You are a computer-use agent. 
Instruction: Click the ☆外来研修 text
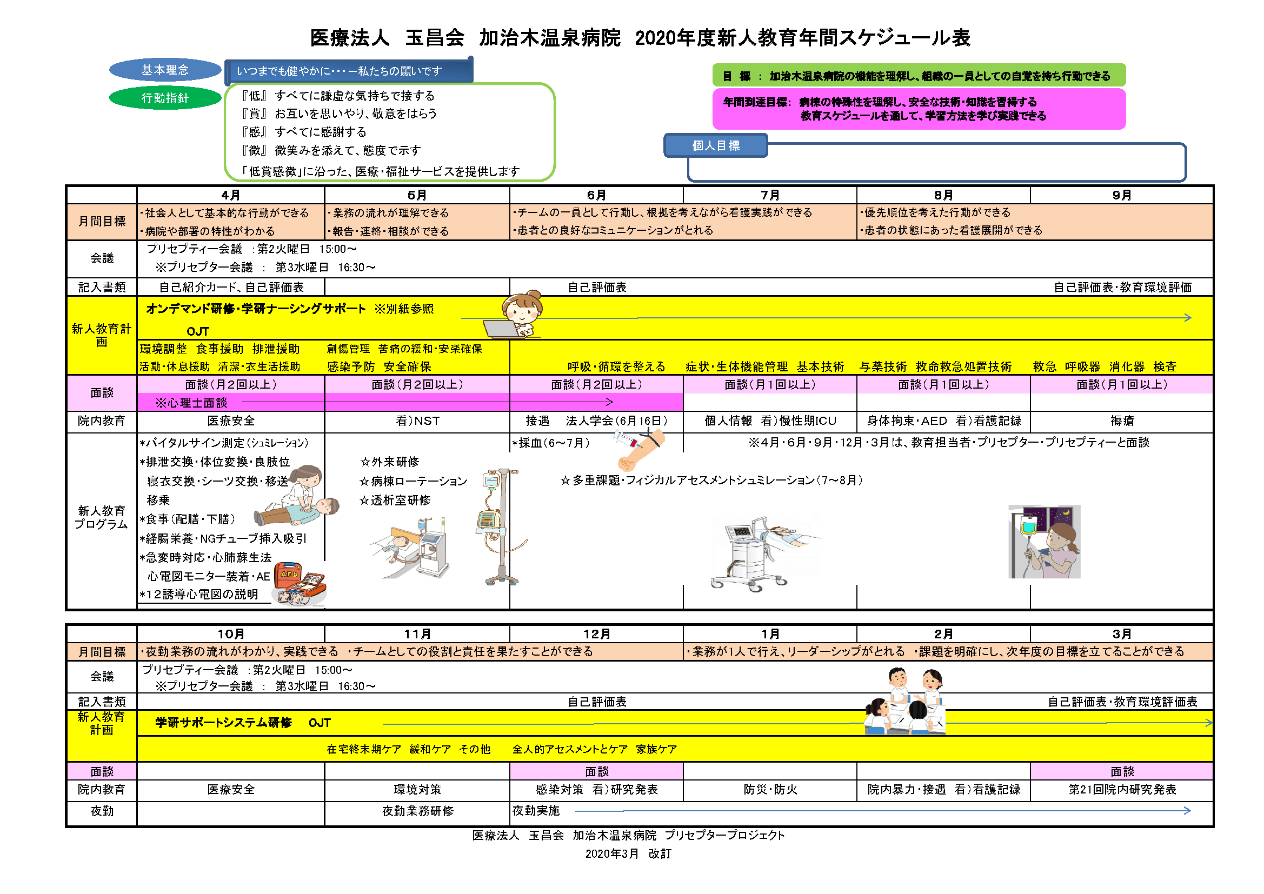point(389,462)
